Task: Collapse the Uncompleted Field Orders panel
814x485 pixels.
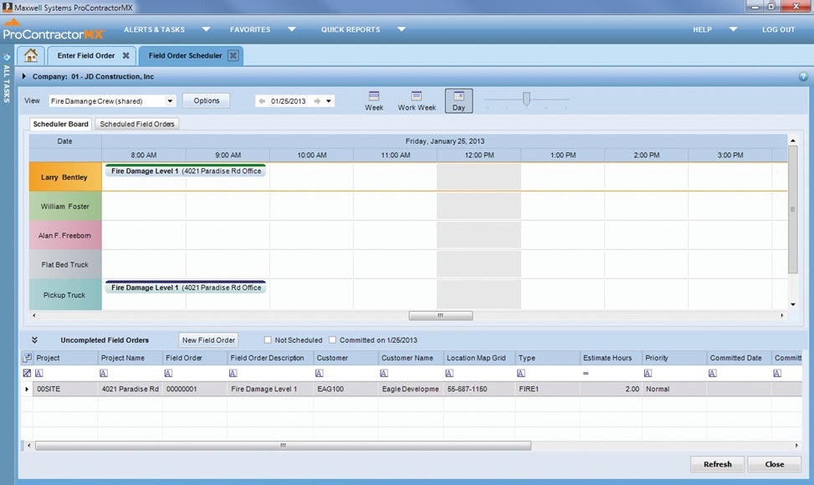Action: pos(34,340)
